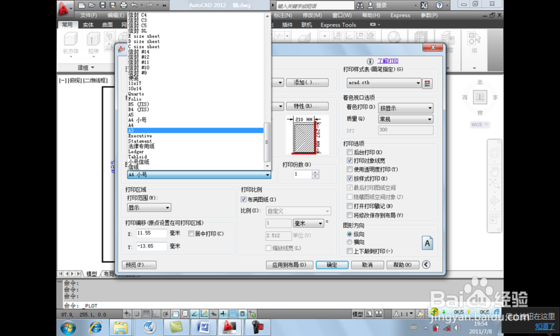
Task: Open the 了解打印 link
Action: [x=388, y=61]
